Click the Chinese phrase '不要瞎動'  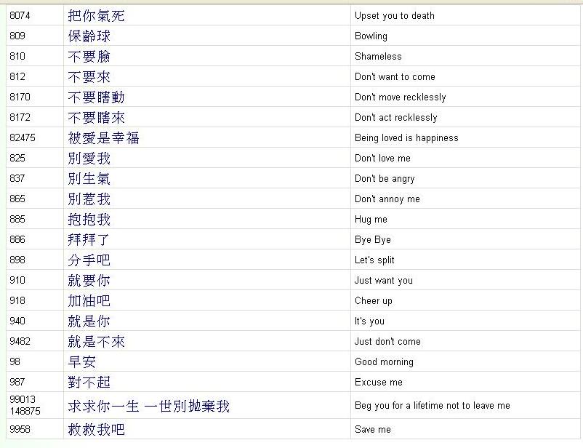96,97
